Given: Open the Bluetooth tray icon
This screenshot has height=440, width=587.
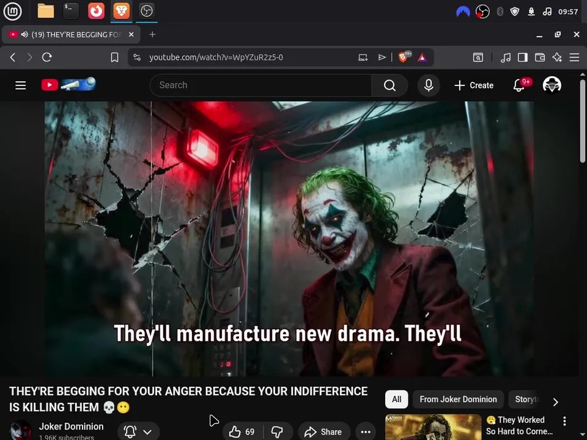Looking at the screenshot, I should 500,12.
